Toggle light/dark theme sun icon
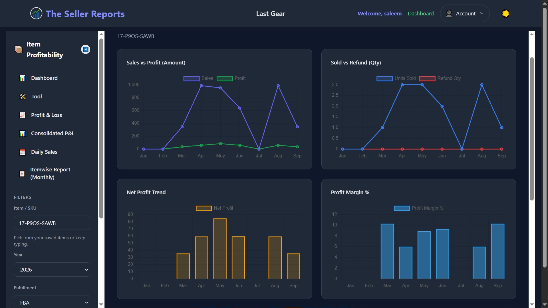The width and height of the screenshot is (548, 308). tap(506, 13)
